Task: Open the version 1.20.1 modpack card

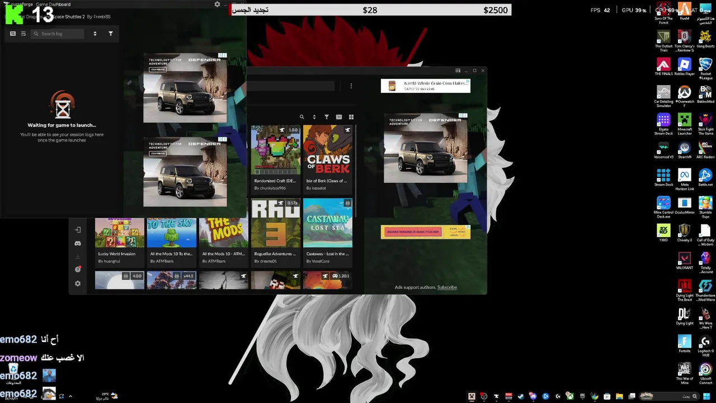Action: pos(328,280)
